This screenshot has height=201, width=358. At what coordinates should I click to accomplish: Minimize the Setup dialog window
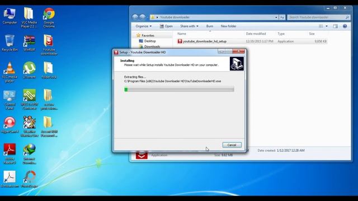pyautogui.click(x=222, y=51)
